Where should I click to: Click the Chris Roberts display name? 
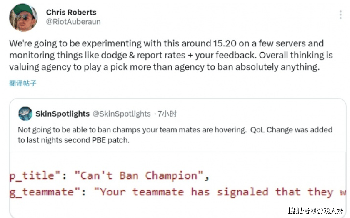[x=71, y=12]
